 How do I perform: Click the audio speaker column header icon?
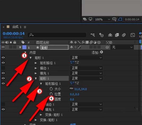coord(7,42)
